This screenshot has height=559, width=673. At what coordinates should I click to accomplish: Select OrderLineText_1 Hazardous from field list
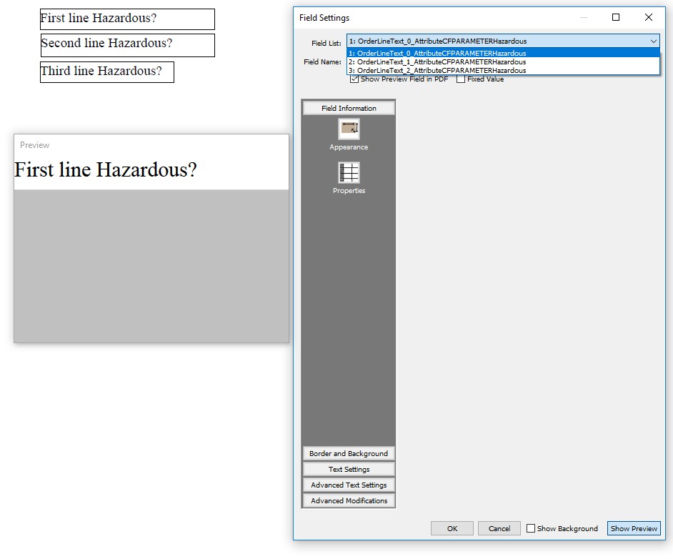point(442,62)
